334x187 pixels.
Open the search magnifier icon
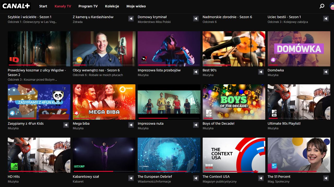322,6
